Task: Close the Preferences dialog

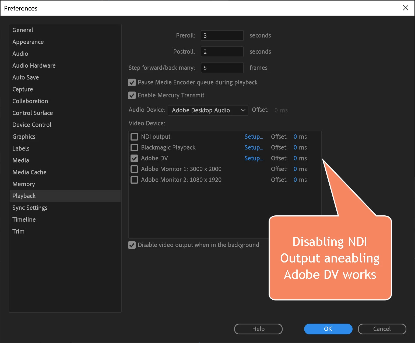Action: [405, 8]
